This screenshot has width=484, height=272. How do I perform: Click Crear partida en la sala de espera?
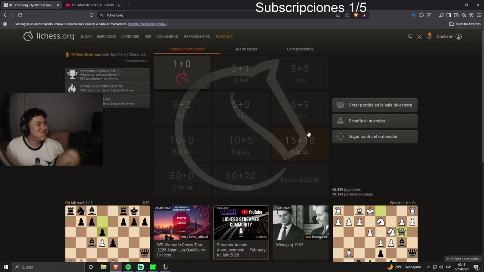(x=375, y=105)
